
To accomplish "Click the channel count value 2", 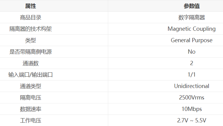I will tap(191, 63).
